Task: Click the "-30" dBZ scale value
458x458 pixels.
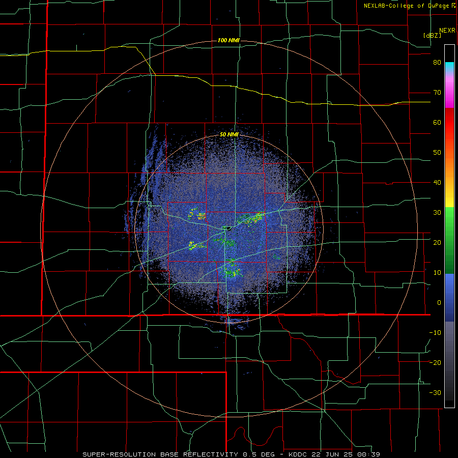Action: (x=435, y=392)
